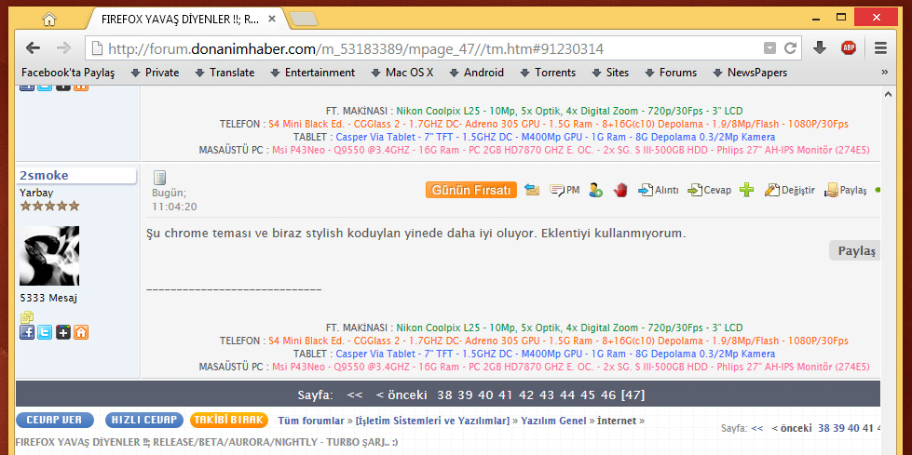912x455 pixels.
Task: Open the Yazılım Genel breadcrumb
Action: coord(553,421)
